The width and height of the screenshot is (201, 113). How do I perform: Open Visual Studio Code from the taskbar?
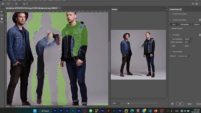150,111
